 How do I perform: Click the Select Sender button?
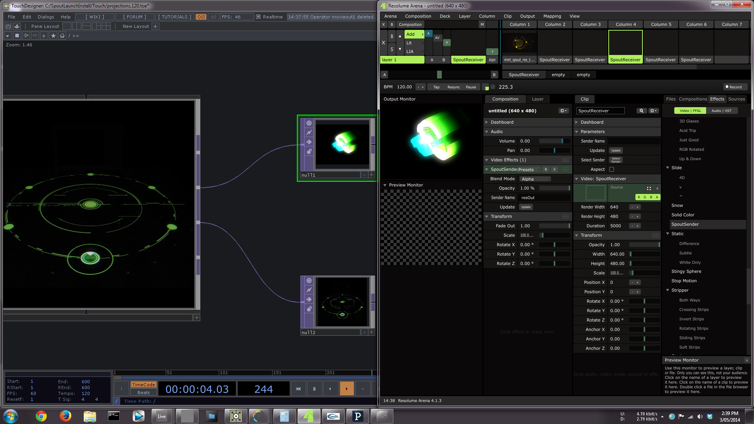[616, 160]
